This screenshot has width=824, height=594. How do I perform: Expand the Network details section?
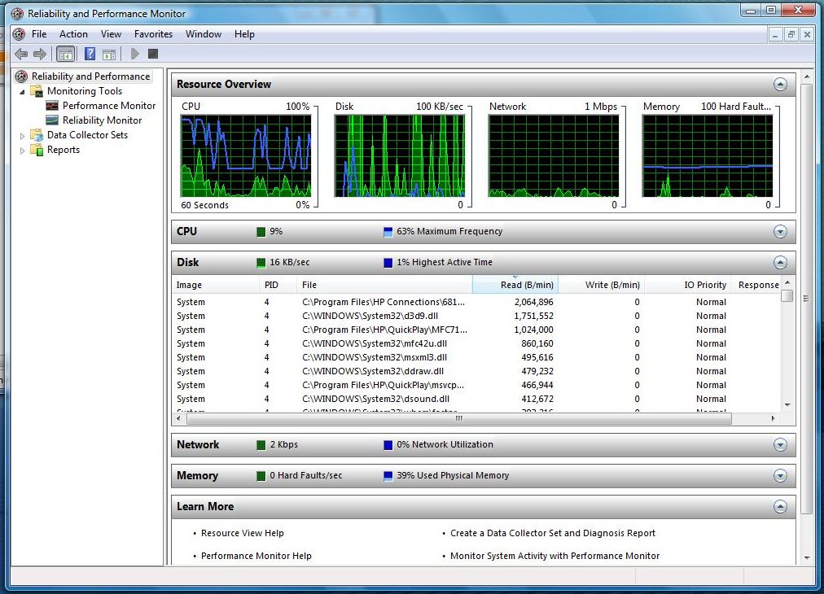tap(781, 444)
